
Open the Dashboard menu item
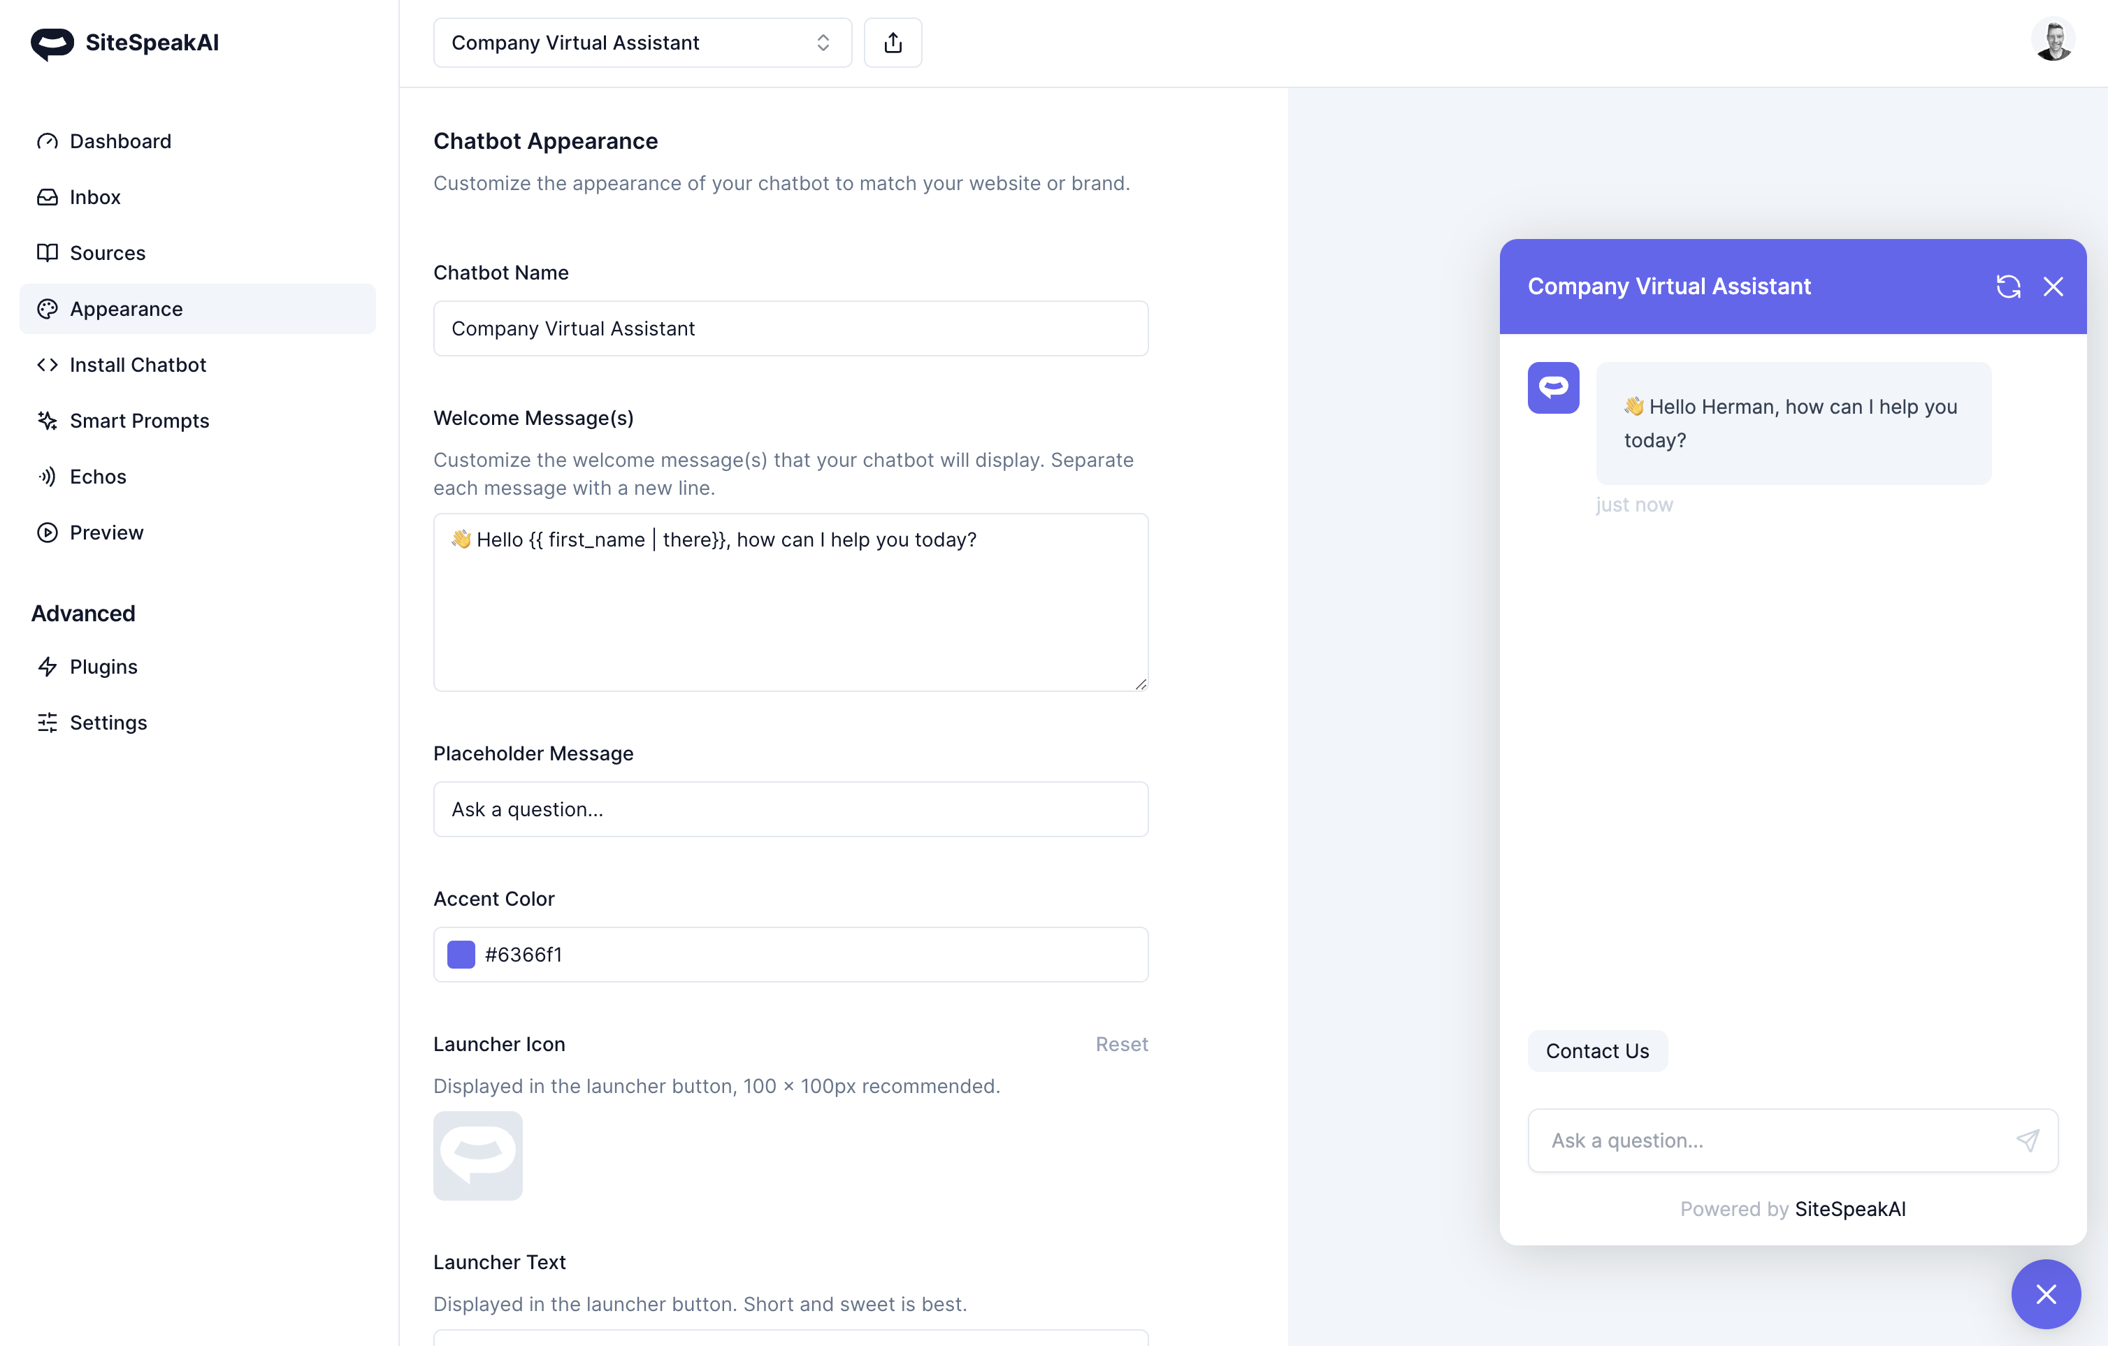pyautogui.click(x=120, y=141)
